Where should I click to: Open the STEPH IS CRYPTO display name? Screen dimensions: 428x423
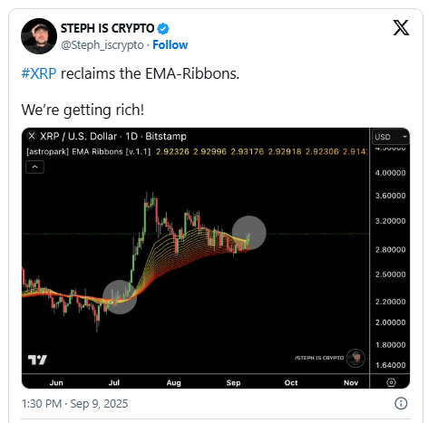pyautogui.click(x=107, y=28)
